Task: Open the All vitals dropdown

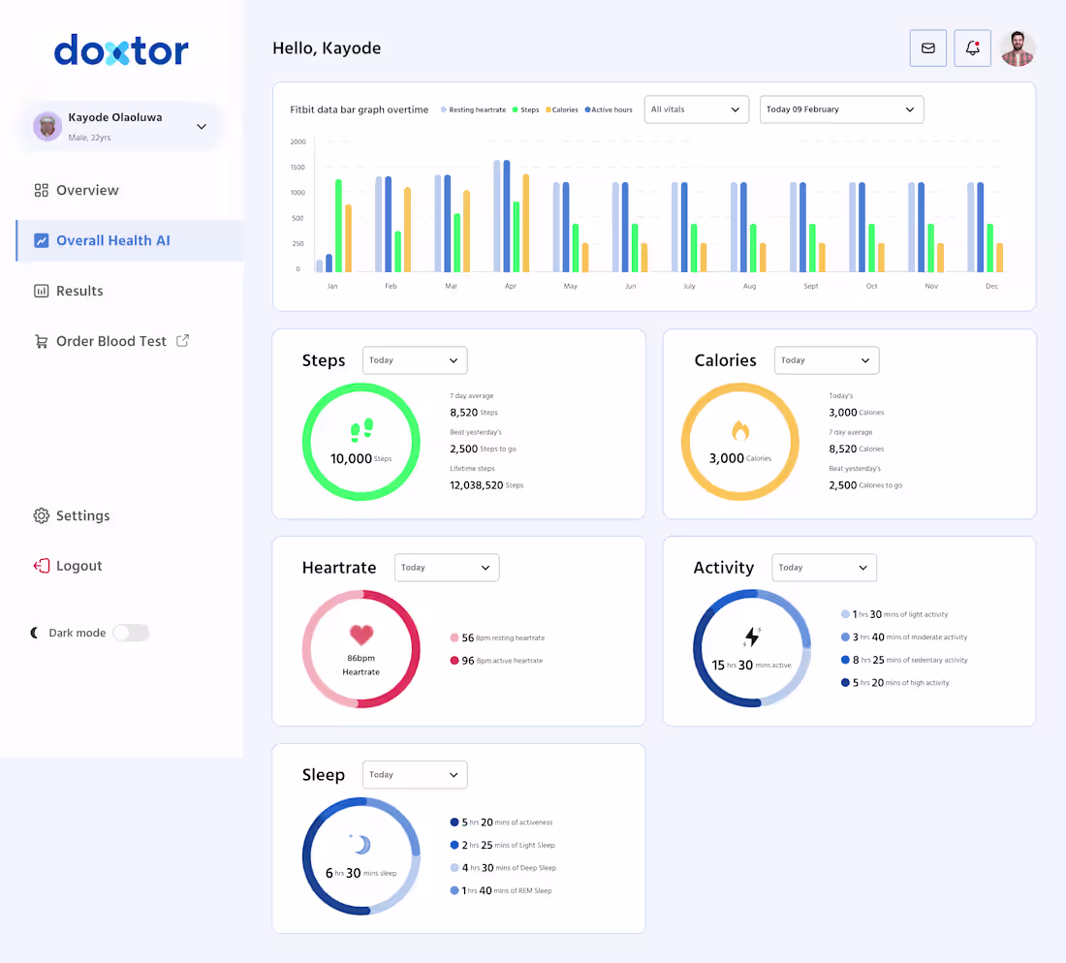Action: (696, 109)
